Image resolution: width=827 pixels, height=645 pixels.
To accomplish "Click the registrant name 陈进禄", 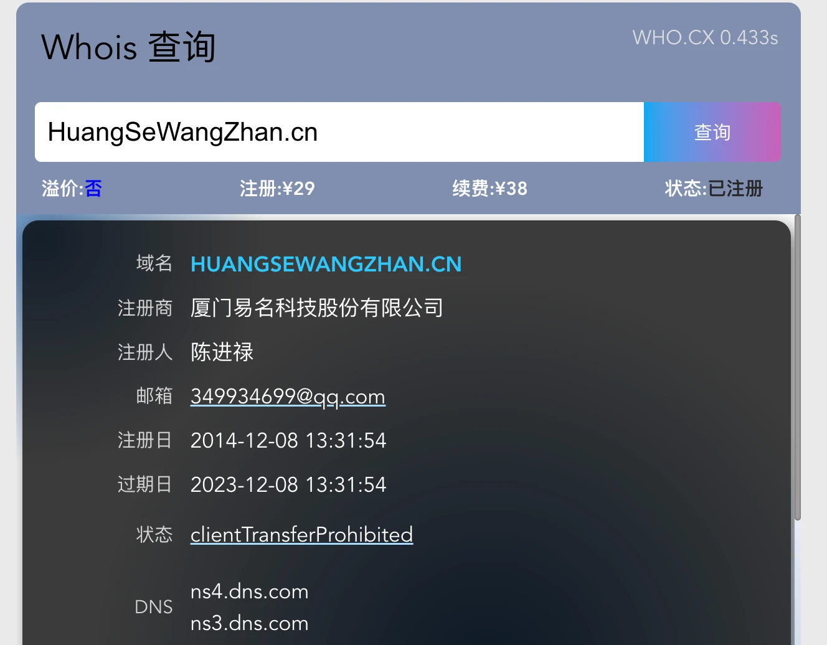I will coord(222,352).
